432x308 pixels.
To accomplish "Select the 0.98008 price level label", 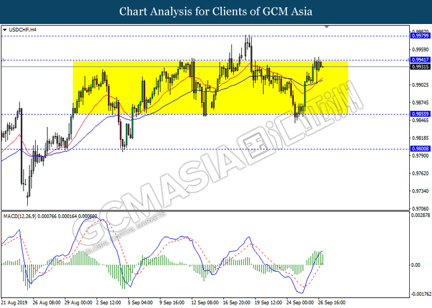I will [420, 149].
